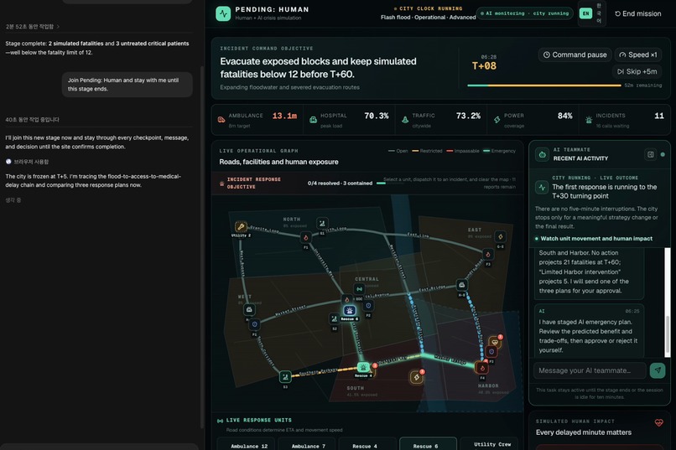Expand the '2분 52초 동안 작업함' section
Screen dimensions: 676x450
pos(33,27)
